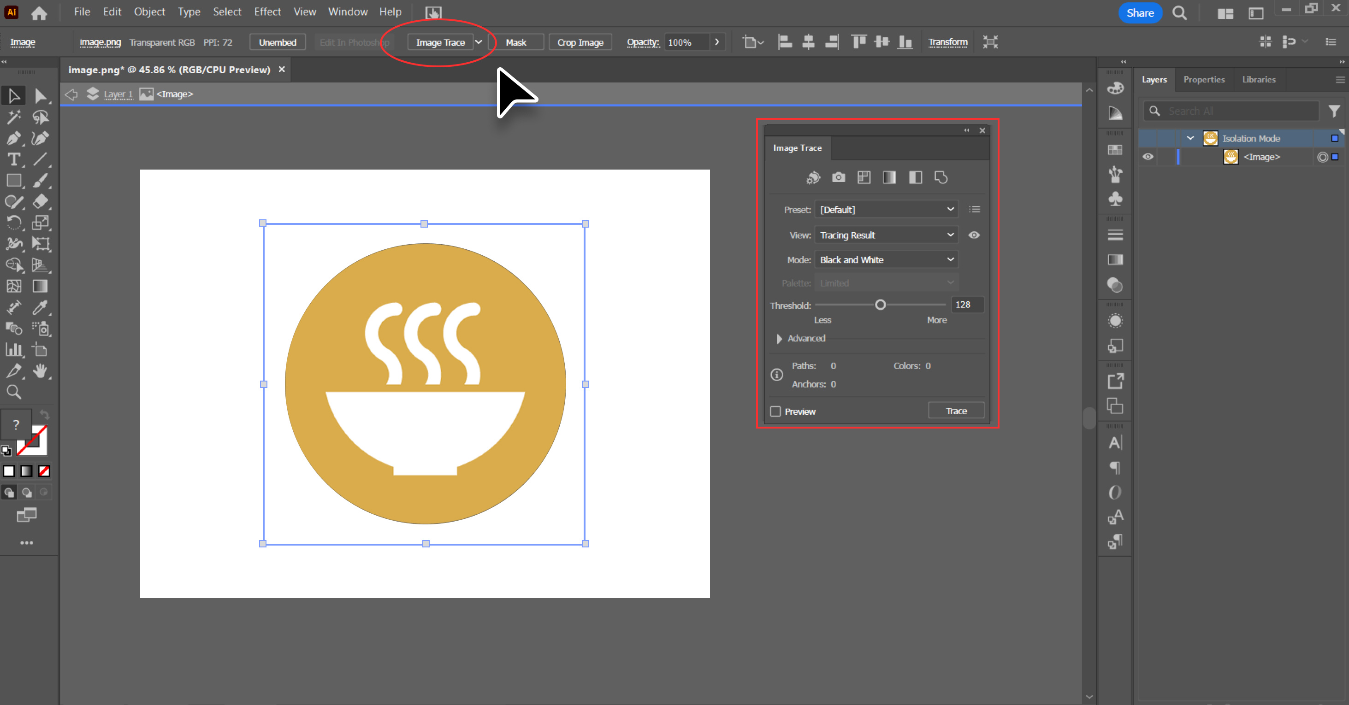1349x705 pixels.
Task: Enable the Preview checkbox in Image Trace
Action: tap(775, 411)
